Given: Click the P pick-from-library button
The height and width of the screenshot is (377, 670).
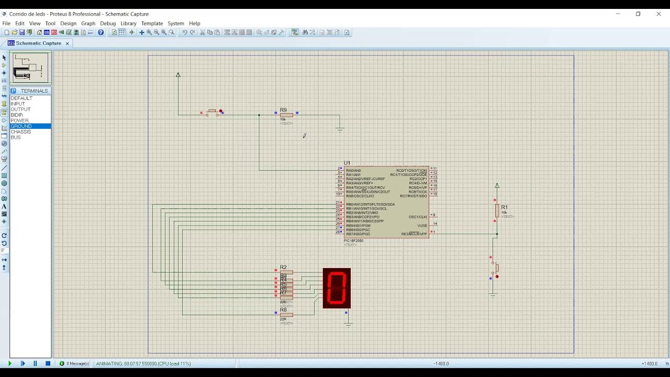Looking at the screenshot, I should pos(14,91).
